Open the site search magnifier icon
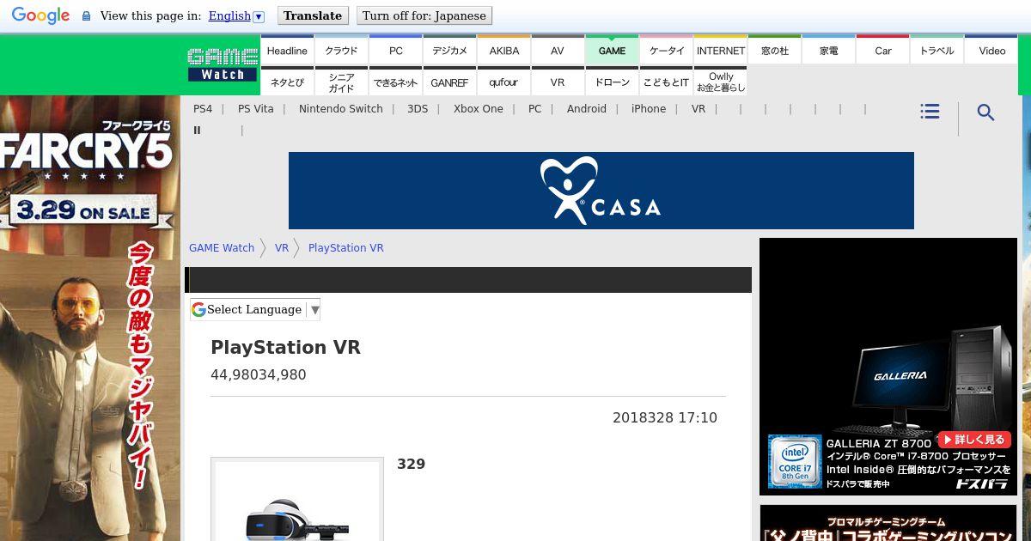1031x541 pixels. (985, 112)
